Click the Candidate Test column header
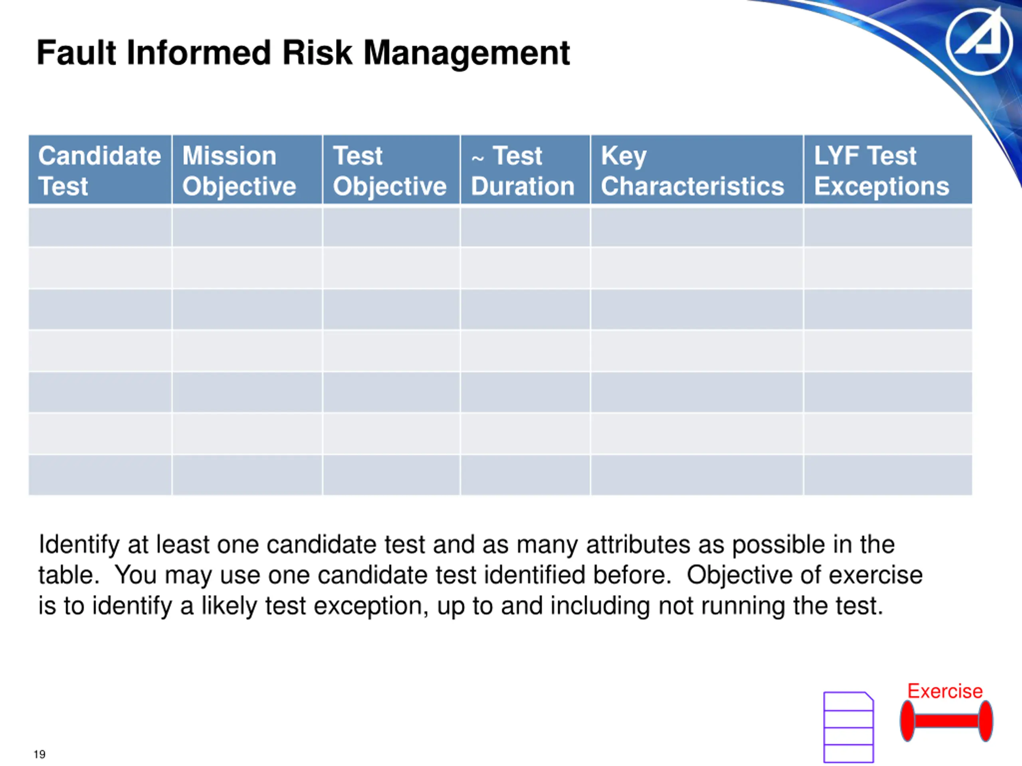1022x766 pixels. [x=100, y=170]
